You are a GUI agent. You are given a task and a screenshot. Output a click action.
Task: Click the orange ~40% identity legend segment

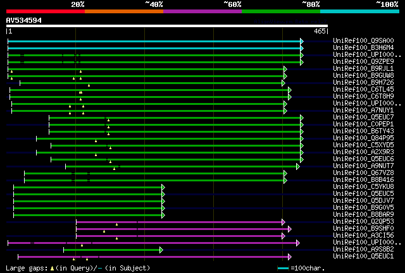[124, 11]
